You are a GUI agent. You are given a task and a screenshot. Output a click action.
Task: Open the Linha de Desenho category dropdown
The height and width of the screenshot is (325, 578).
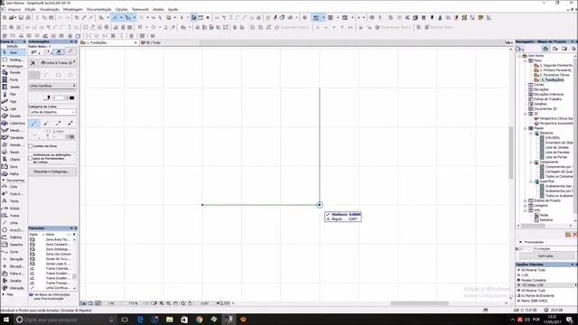pyautogui.click(x=52, y=112)
